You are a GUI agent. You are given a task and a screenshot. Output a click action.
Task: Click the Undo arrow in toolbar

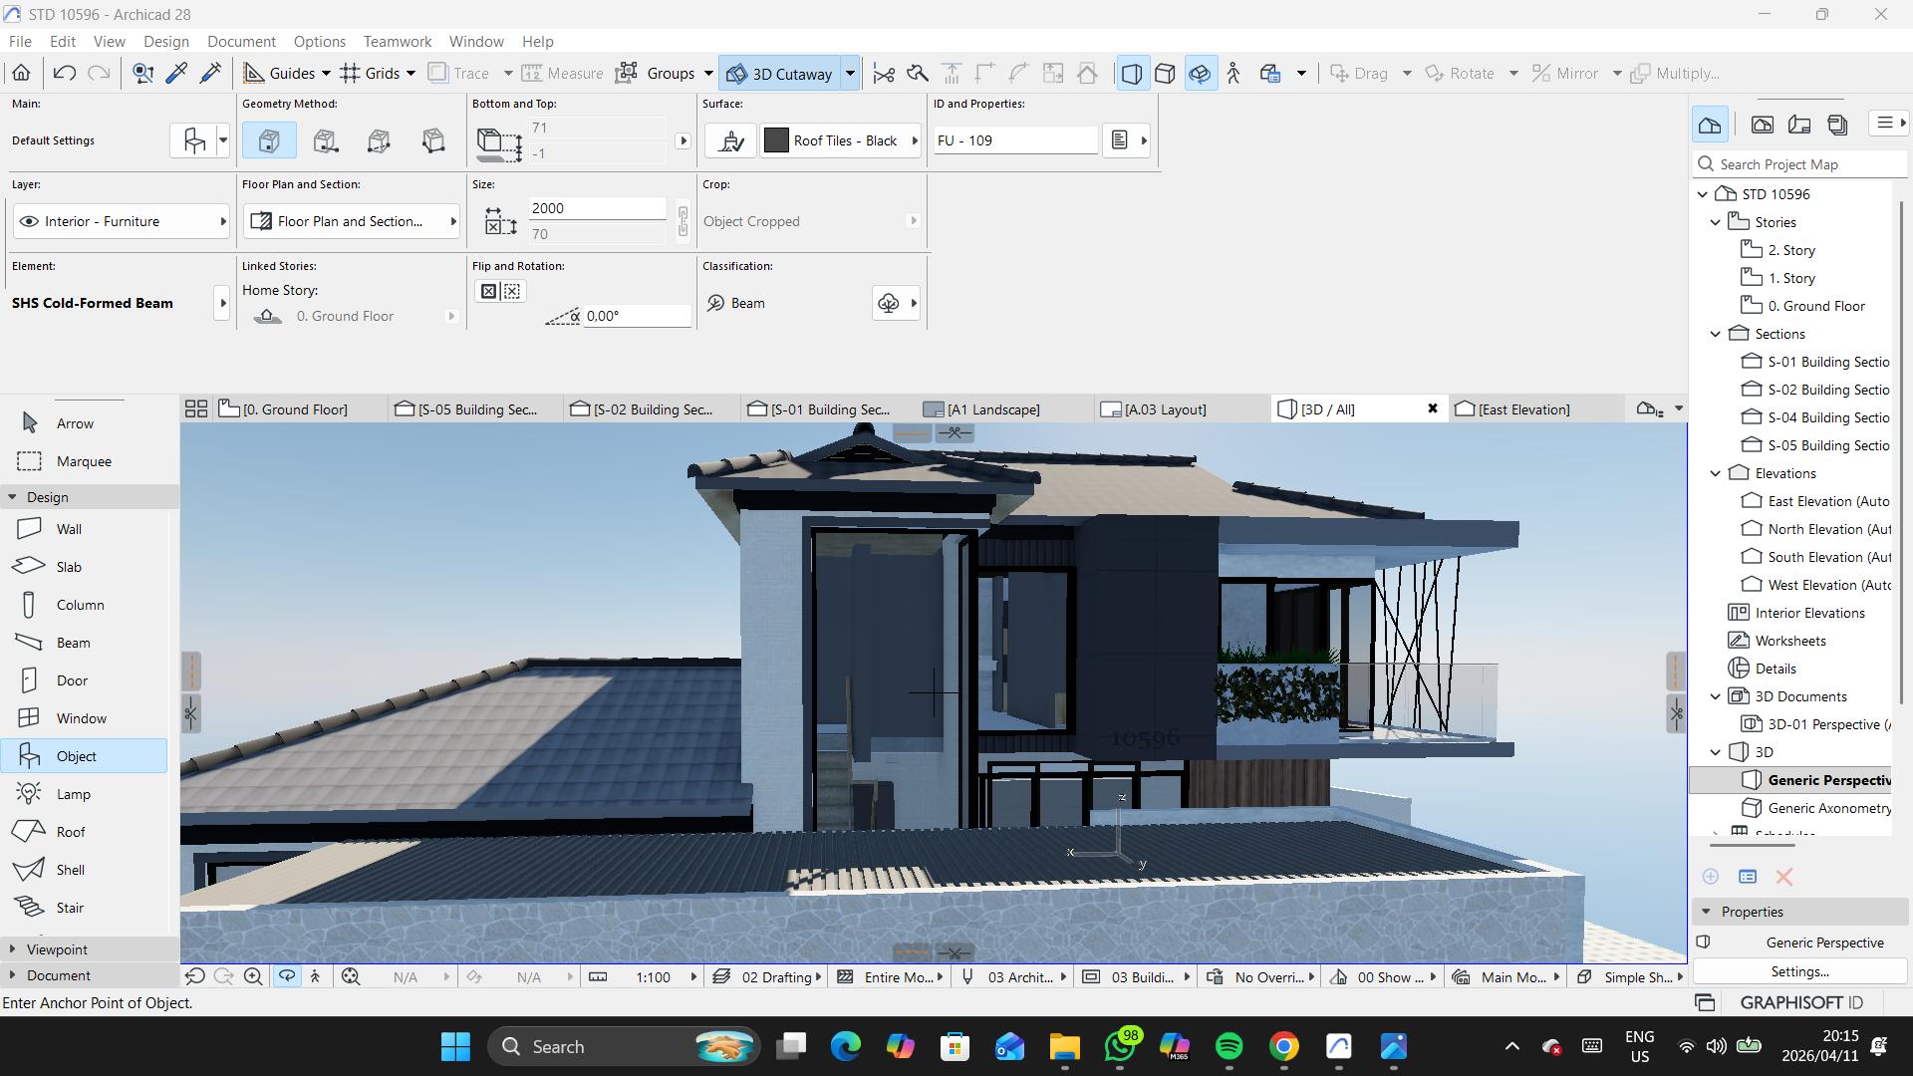(65, 73)
